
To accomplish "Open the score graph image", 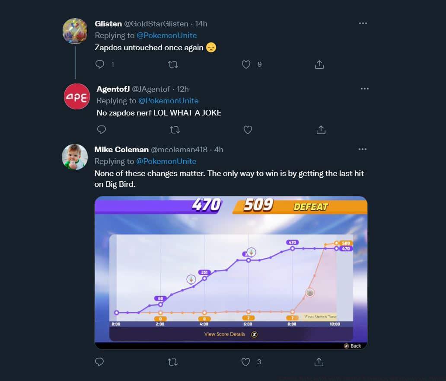I will point(231,272).
